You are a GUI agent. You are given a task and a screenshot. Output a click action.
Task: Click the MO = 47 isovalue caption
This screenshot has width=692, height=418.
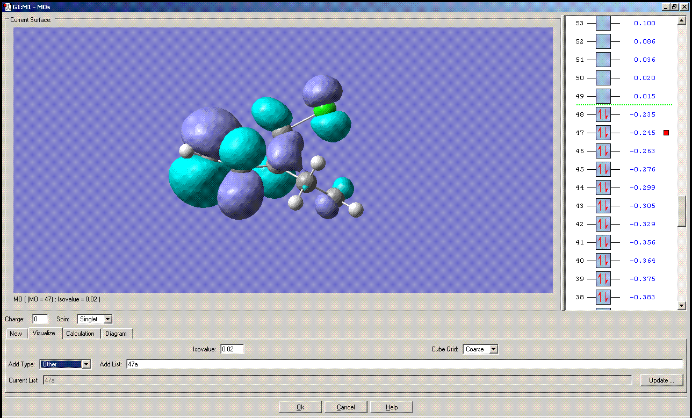click(57, 299)
